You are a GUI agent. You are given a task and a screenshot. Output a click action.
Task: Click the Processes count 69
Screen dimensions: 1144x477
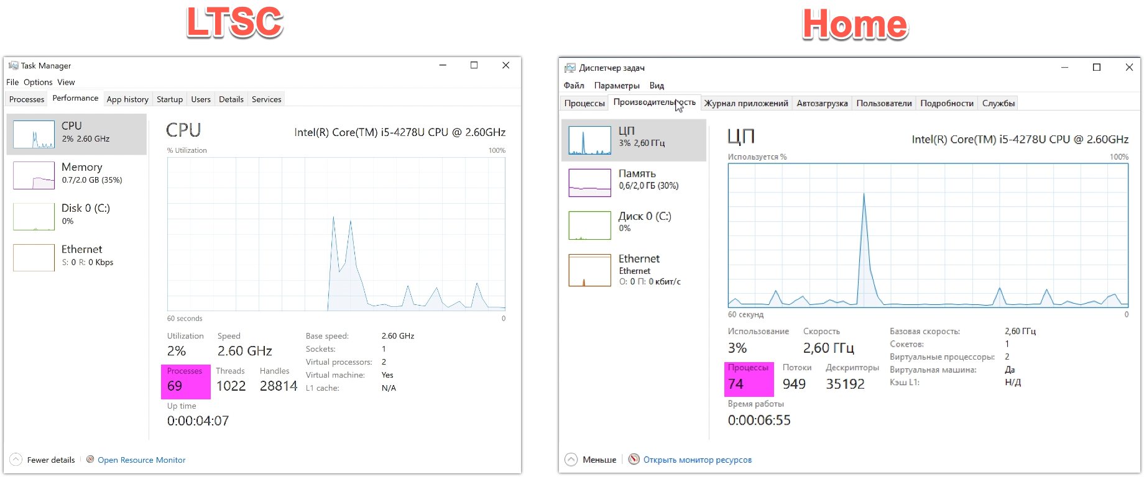tap(175, 386)
